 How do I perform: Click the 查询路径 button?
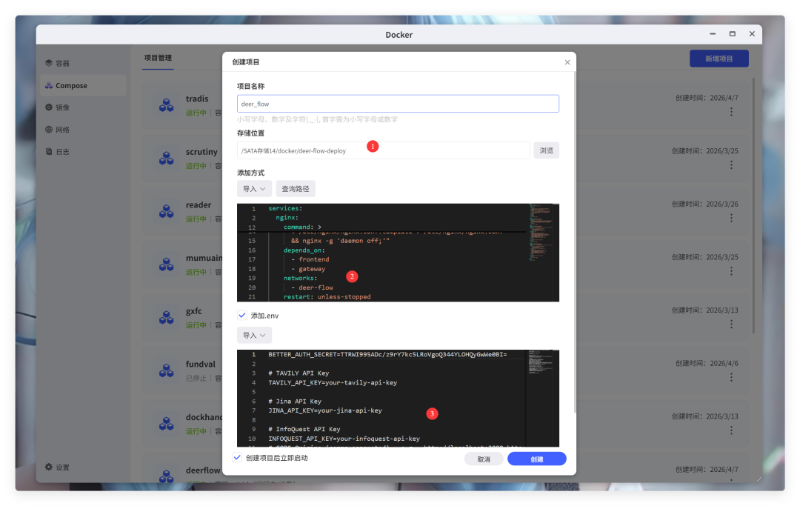(296, 189)
